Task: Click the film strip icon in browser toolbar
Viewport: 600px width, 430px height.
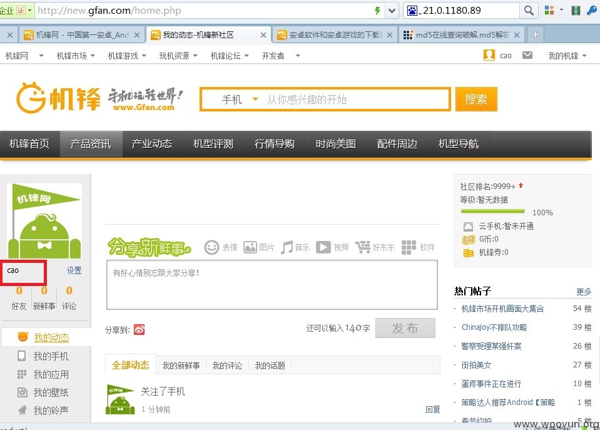Action: pos(576,11)
